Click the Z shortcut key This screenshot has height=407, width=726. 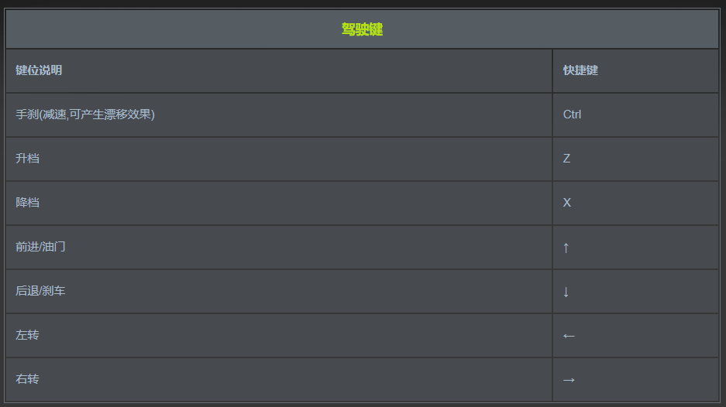(566, 159)
